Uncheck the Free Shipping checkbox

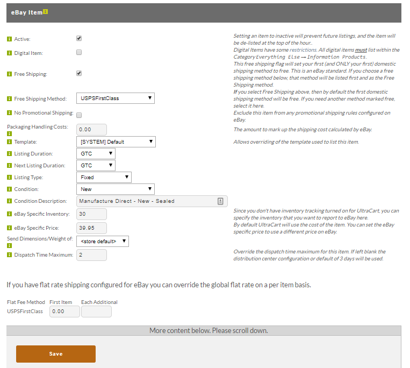79,73
